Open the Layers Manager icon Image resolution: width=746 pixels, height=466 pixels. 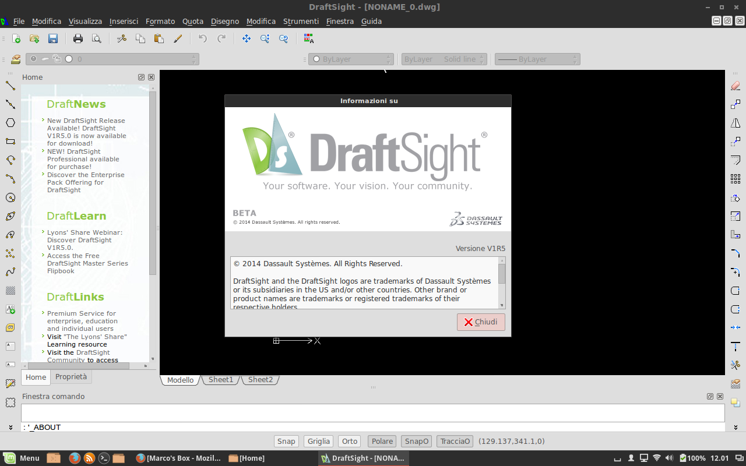[16, 59]
